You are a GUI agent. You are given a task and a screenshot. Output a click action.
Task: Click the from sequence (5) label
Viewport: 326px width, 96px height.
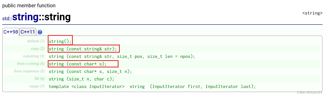click(x=29, y=71)
